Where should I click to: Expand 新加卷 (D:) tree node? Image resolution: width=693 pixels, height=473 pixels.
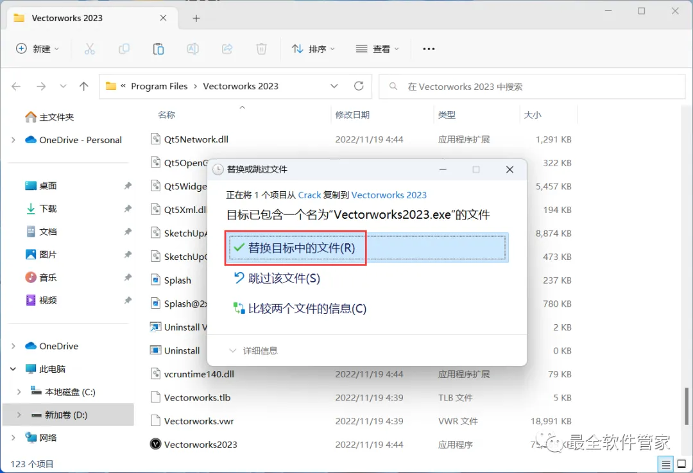click(19, 415)
